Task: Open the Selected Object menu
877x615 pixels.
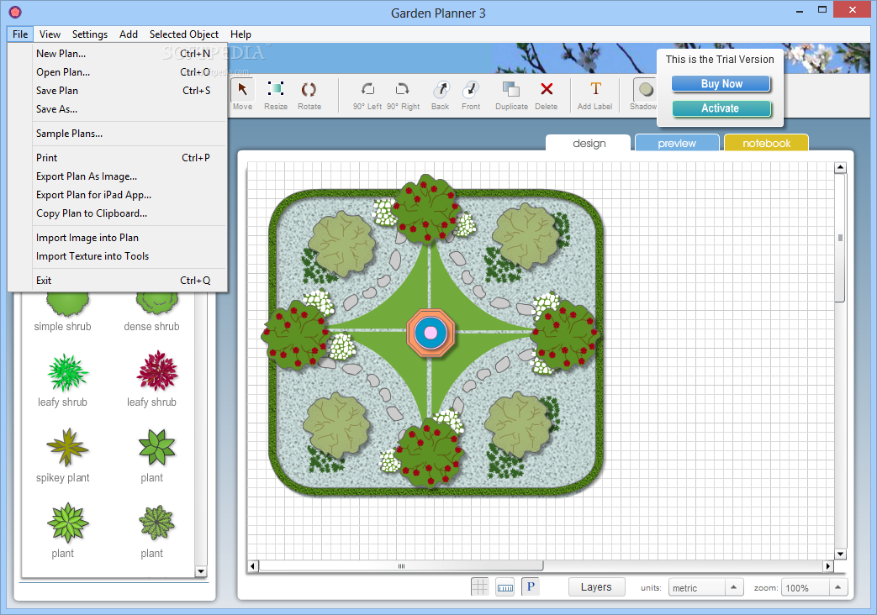Action: (184, 34)
